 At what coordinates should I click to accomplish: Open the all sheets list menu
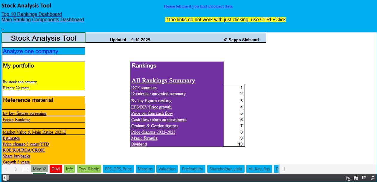[25, 169]
